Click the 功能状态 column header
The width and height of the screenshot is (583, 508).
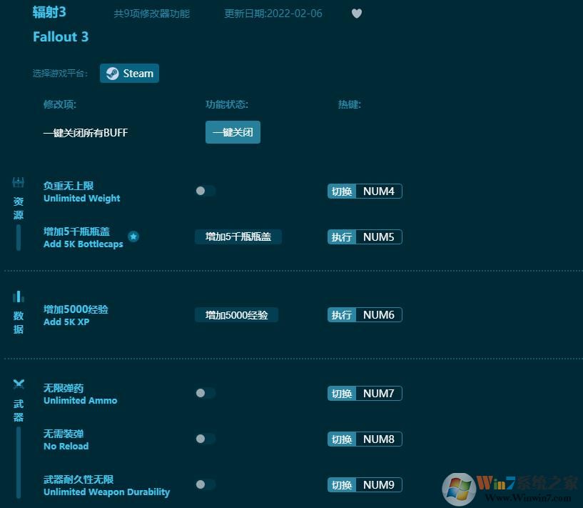click(x=227, y=104)
